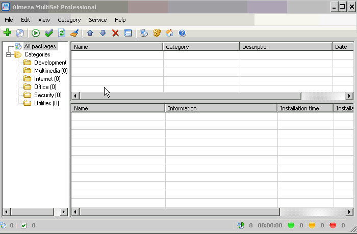Select the Security (0) category
Screen dimensions: 357x234
point(48,95)
